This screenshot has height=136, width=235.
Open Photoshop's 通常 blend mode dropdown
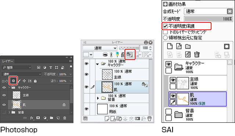(22, 74)
